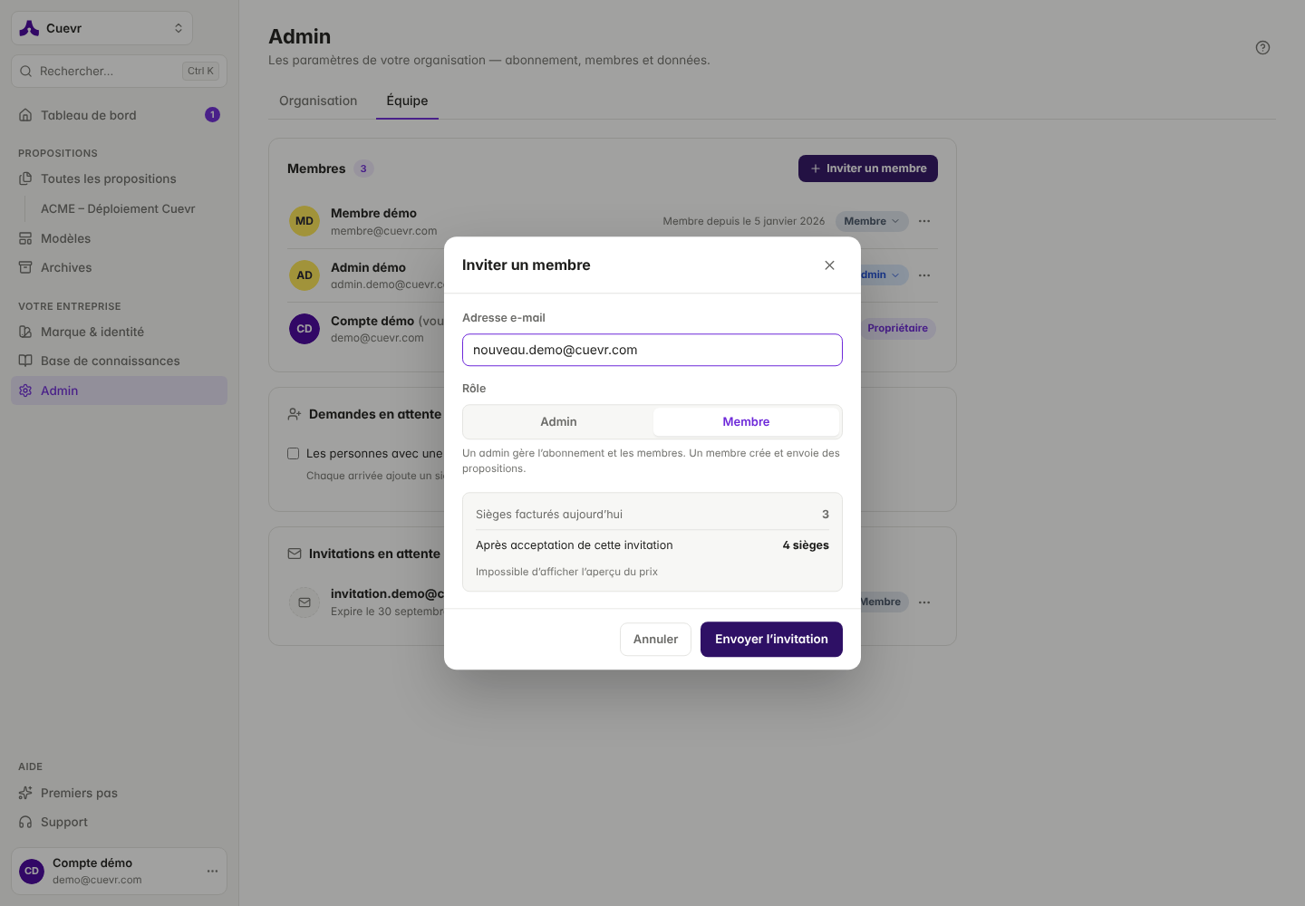
Task: Open Marque & identité
Action: [x=119, y=332]
